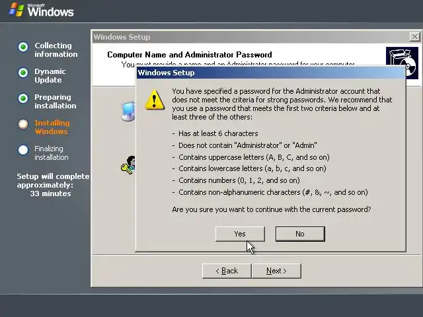Click the Collecting information step indicator
The image size is (423, 317).
pyautogui.click(x=23, y=47)
